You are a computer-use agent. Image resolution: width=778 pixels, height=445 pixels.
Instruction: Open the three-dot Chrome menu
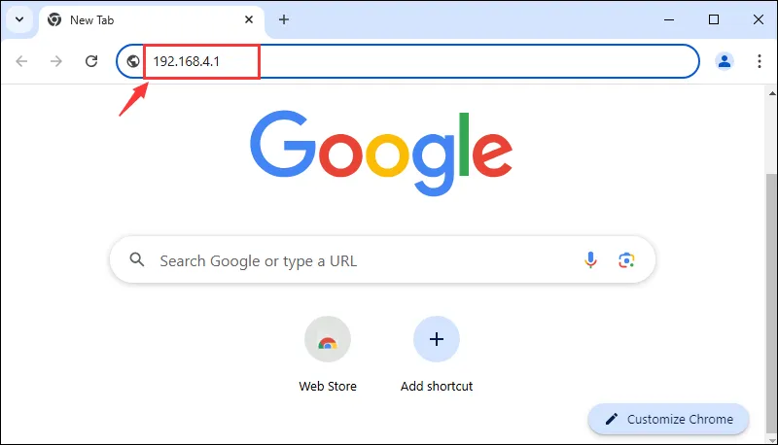pos(760,61)
